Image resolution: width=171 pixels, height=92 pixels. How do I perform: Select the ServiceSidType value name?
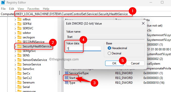click(x=79, y=73)
